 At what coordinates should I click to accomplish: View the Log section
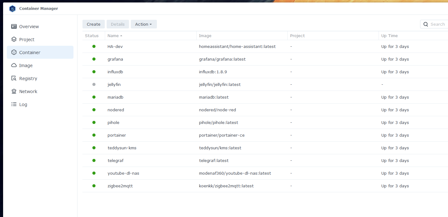40,104
